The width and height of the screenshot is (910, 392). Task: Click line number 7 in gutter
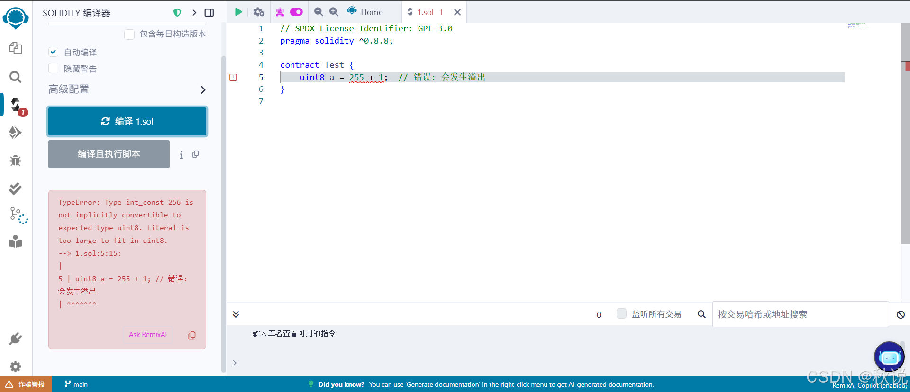click(261, 101)
